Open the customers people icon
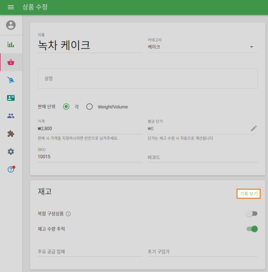The width and height of the screenshot is (268, 272). [x=11, y=115]
